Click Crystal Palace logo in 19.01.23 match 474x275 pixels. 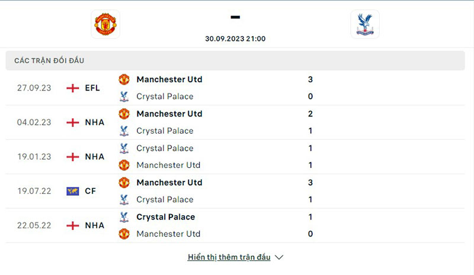click(x=124, y=148)
